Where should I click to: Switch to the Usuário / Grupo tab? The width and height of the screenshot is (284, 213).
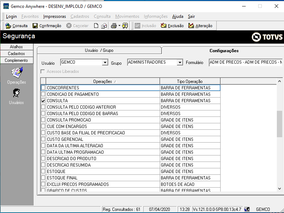(x=99, y=50)
